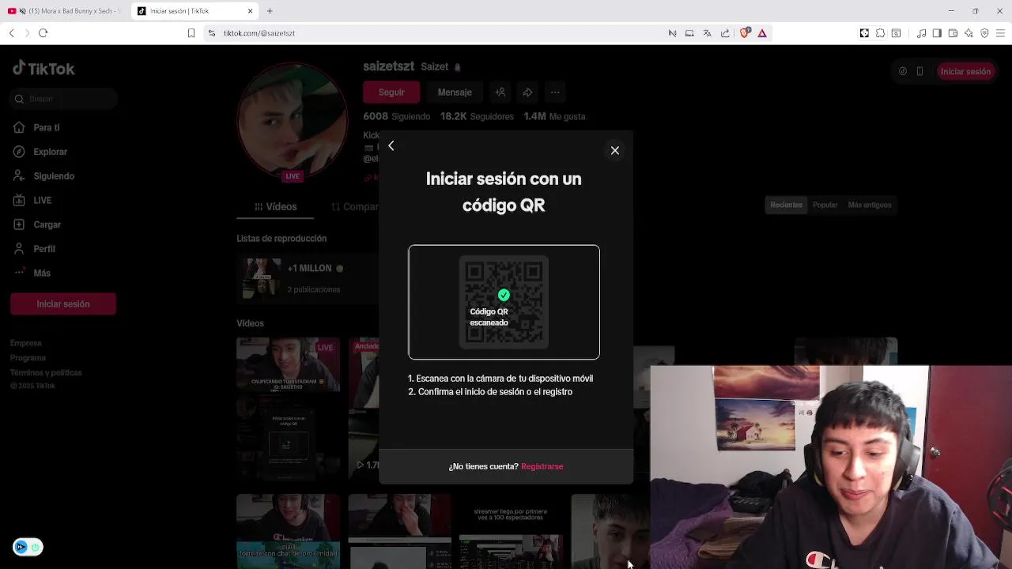
Task: Switch to the YouTube Mora x Bad Bunny tab
Action: point(63,11)
